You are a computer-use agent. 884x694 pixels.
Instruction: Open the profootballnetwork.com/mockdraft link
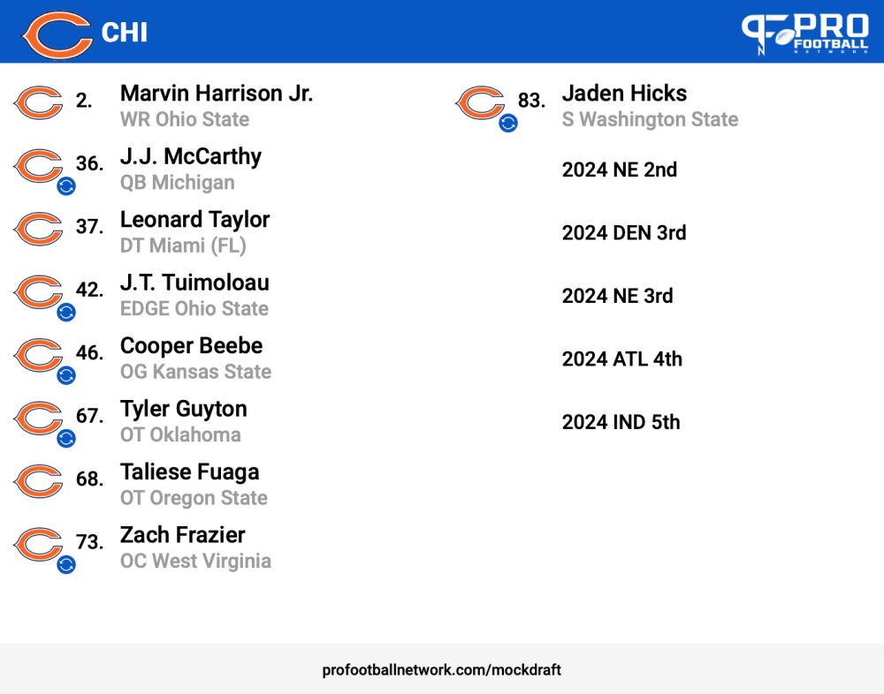[441, 670]
